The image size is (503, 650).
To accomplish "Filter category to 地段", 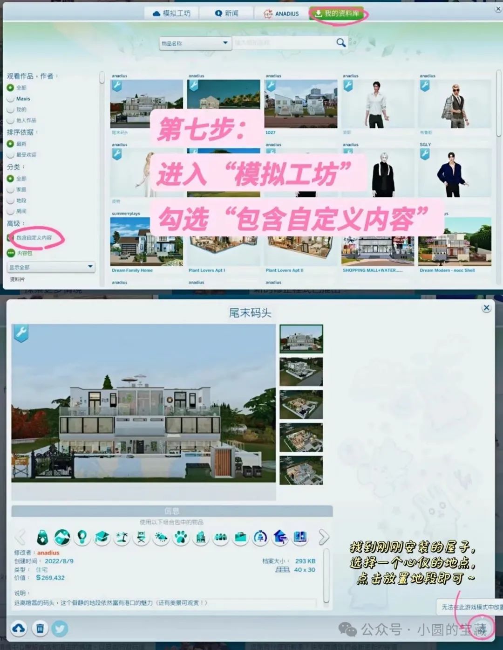I will [x=10, y=201].
